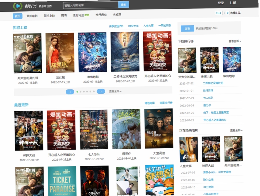Open the 侏罗纪世界3 tag link
This screenshot has width=260, height=196.
pyautogui.click(x=116, y=26)
